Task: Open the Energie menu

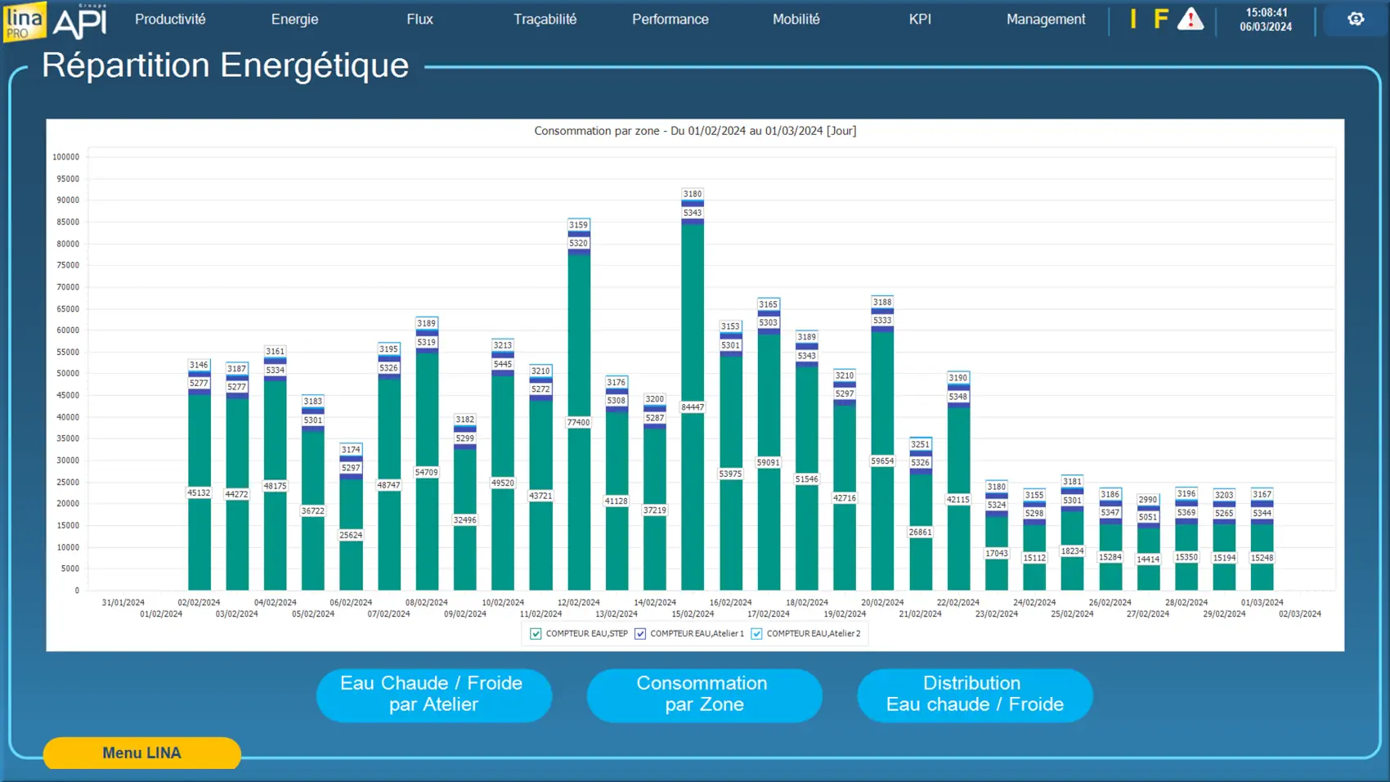Action: [294, 19]
